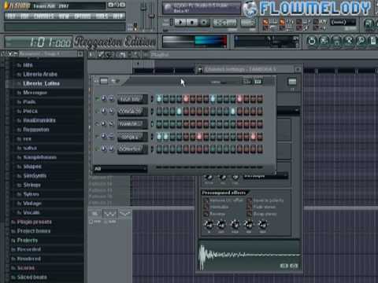Open the OPTIONS menu
This screenshot has width=378, height=283.
[83, 17]
